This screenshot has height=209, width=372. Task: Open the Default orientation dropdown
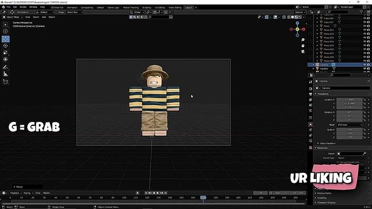click(45, 12)
